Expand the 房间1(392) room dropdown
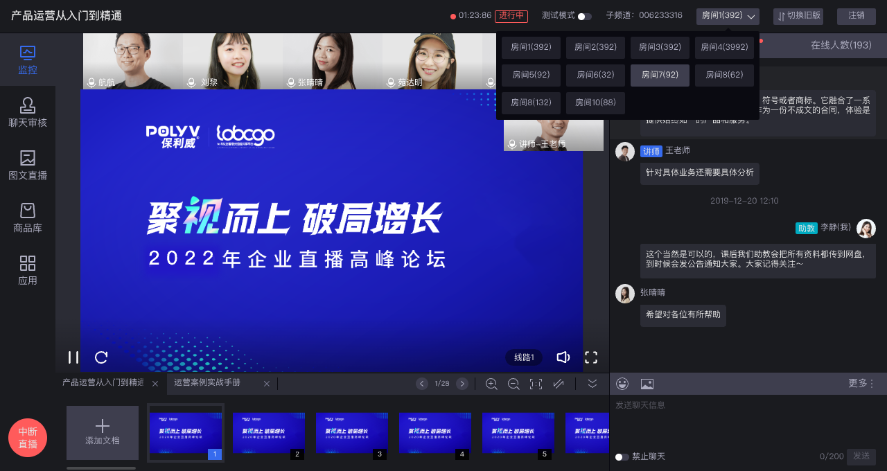Image resolution: width=887 pixels, height=471 pixels. point(728,16)
